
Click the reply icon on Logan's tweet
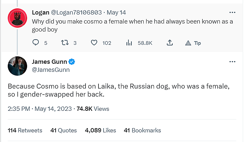pyautogui.click(x=36, y=43)
